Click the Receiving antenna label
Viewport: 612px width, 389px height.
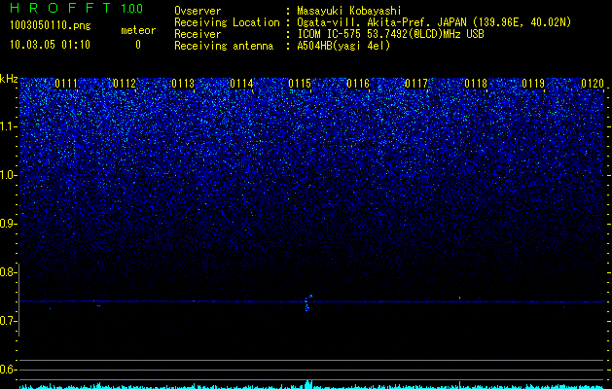click(x=224, y=46)
